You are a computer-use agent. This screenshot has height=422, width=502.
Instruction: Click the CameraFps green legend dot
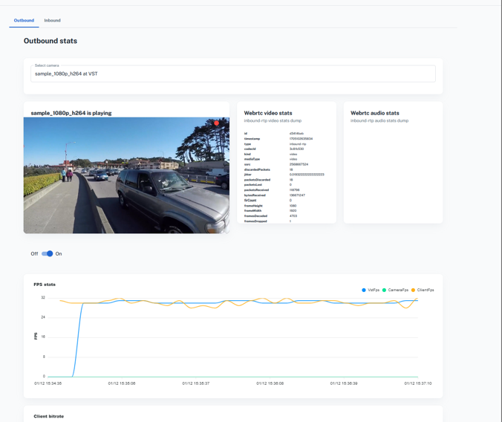point(385,290)
